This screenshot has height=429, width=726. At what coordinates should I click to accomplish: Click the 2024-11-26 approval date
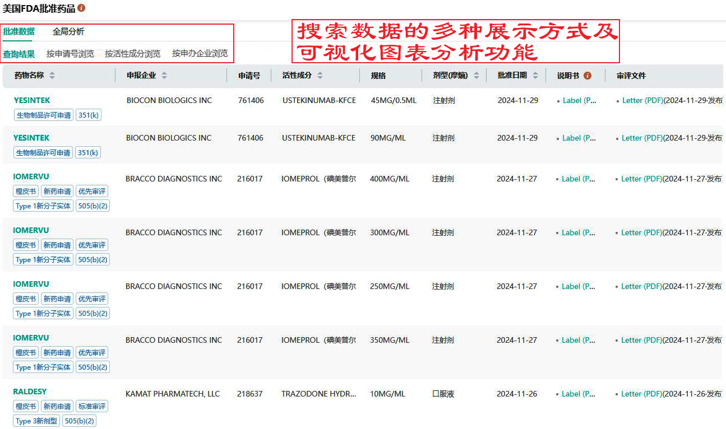(x=517, y=394)
